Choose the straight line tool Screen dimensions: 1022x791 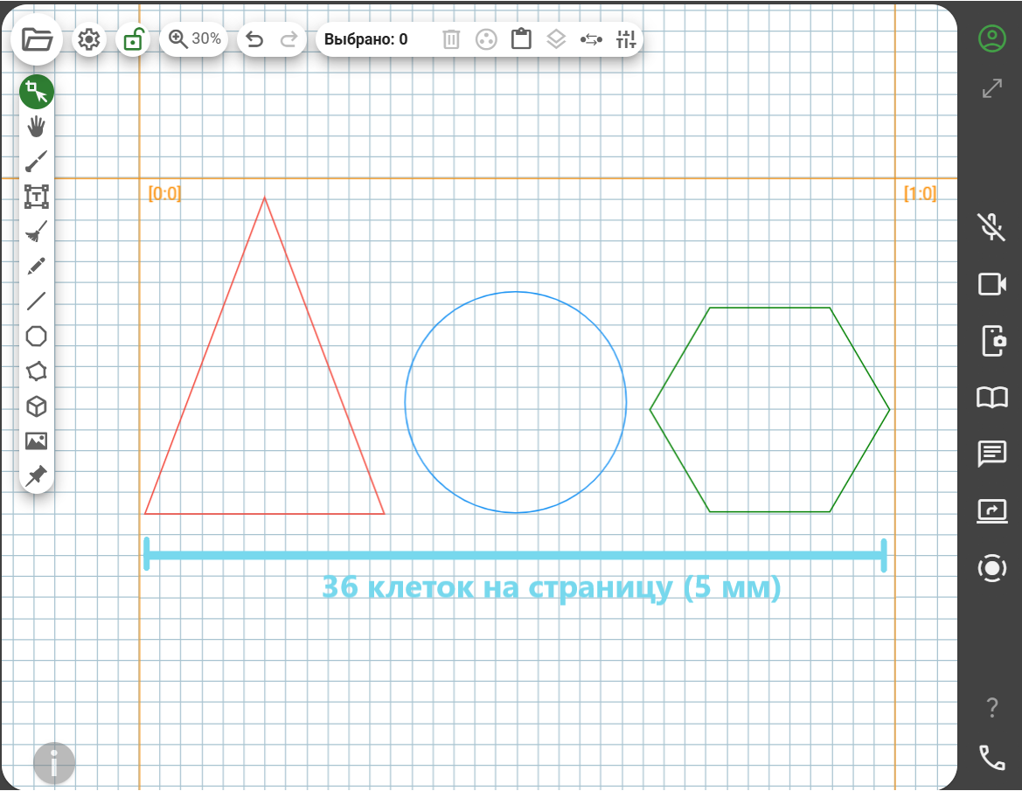37,302
